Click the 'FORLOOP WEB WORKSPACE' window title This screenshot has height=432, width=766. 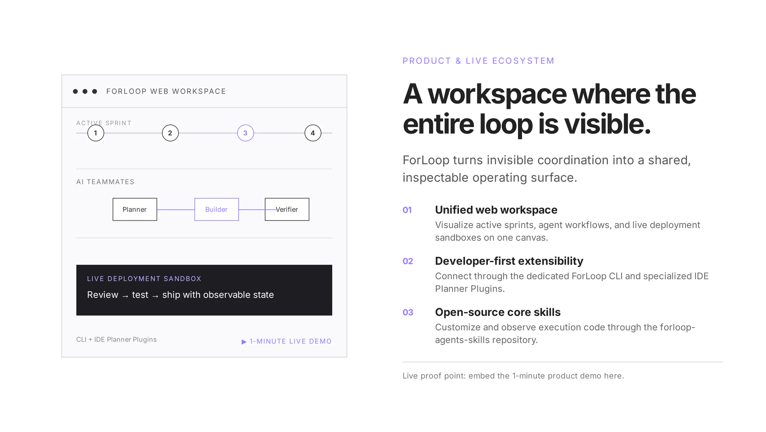(166, 91)
